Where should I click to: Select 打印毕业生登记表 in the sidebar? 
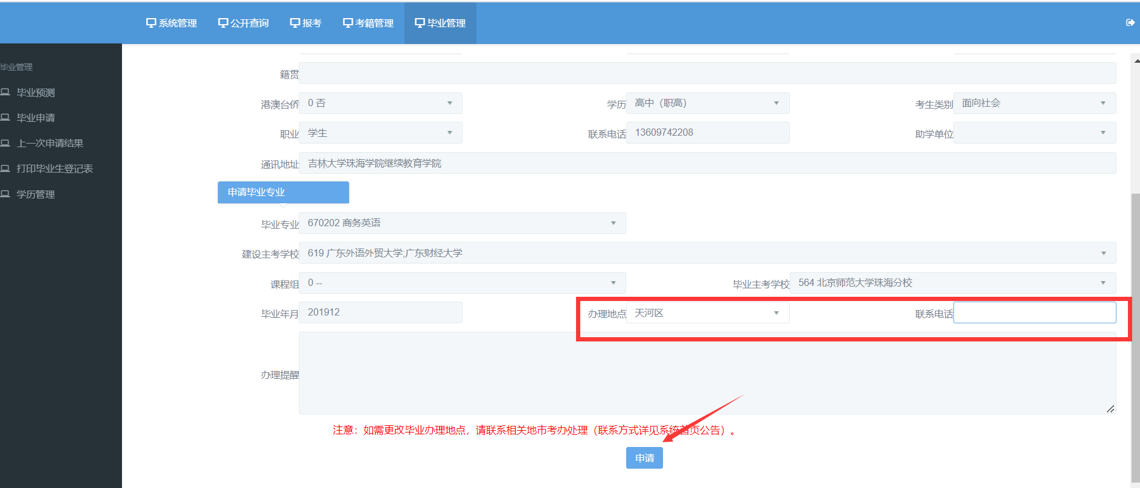point(54,169)
